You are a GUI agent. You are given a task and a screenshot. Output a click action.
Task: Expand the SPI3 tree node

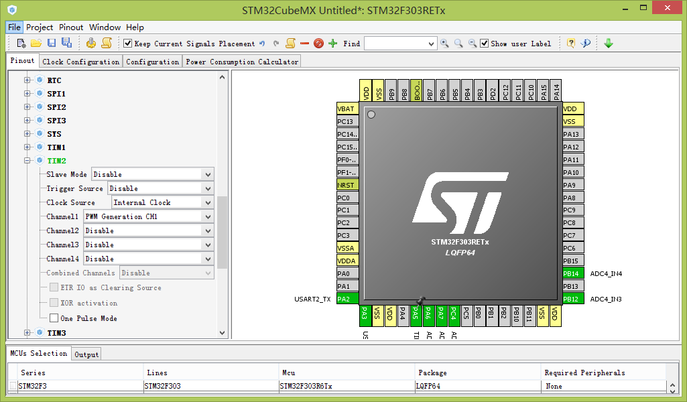coord(27,121)
